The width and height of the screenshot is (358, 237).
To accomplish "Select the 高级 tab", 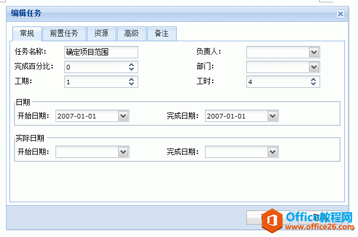I will (132, 34).
